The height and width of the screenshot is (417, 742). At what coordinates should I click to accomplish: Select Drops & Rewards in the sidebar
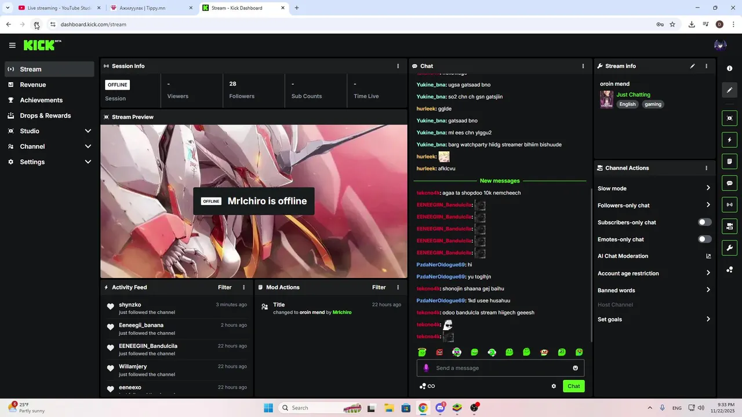[49, 116]
